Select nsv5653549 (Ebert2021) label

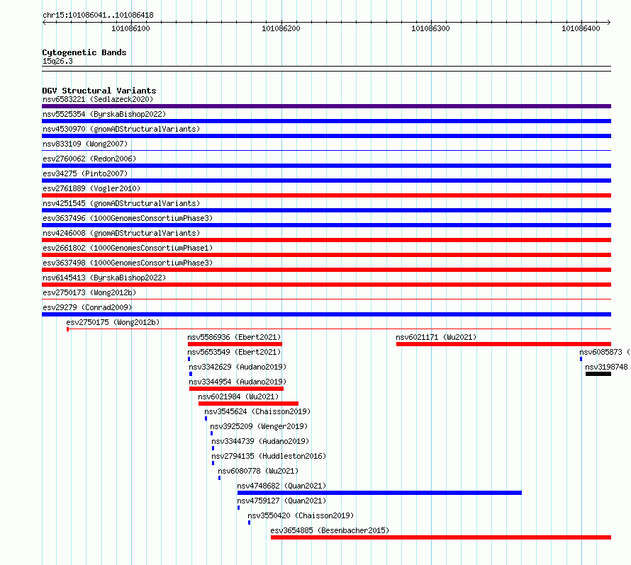pyautogui.click(x=234, y=352)
